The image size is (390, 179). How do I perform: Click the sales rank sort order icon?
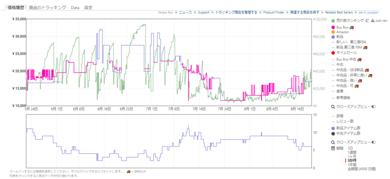367,21
